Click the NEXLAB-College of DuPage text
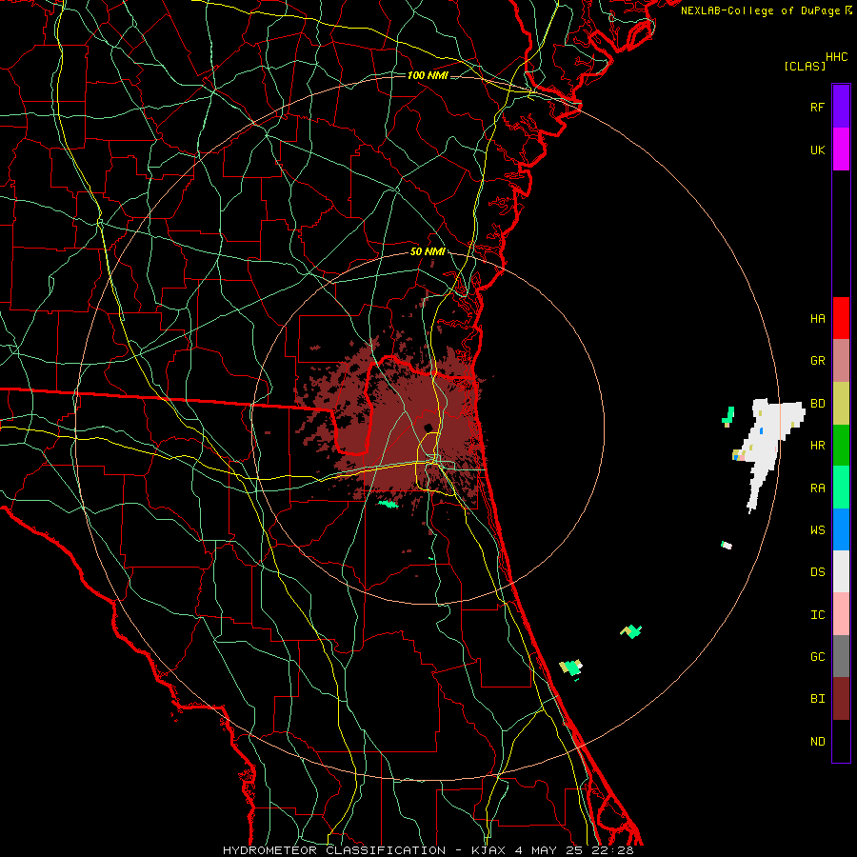 click(760, 10)
